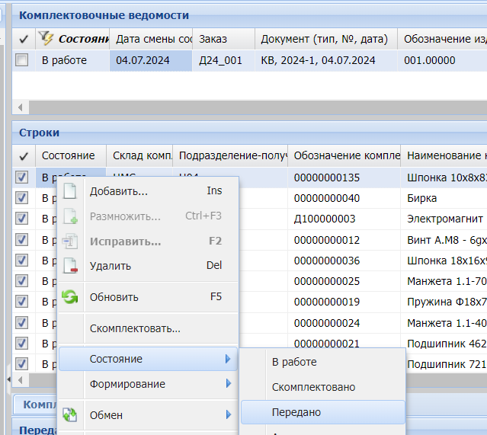Click the Размножить icon in context menu

coord(70,216)
